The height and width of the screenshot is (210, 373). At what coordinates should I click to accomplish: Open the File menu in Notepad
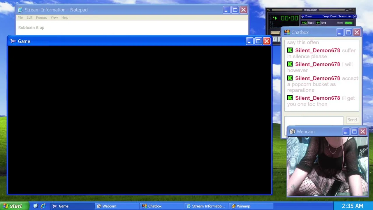tap(20, 17)
